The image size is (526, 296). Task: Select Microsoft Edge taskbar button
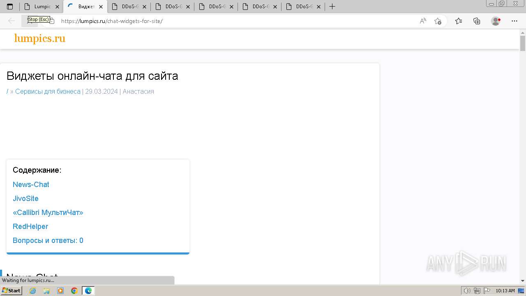tap(88, 291)
